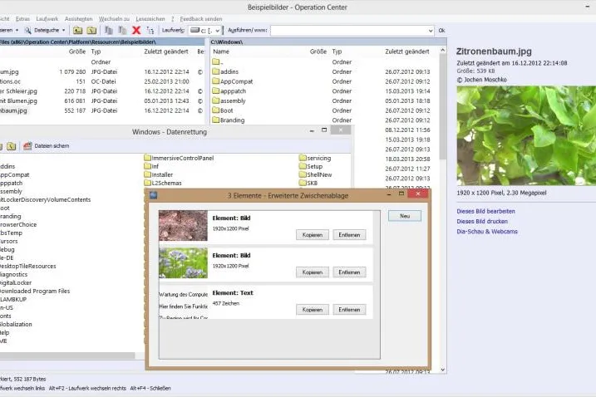The image size is (596, 397).
Task: Select ShellNew folder in Datenrettung window
Action: tap(316, 174)
